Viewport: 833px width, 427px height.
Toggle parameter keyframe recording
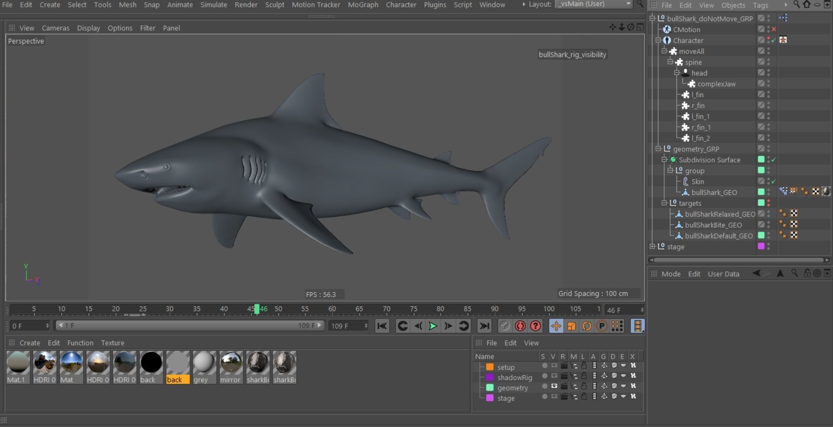click(602, 326)
